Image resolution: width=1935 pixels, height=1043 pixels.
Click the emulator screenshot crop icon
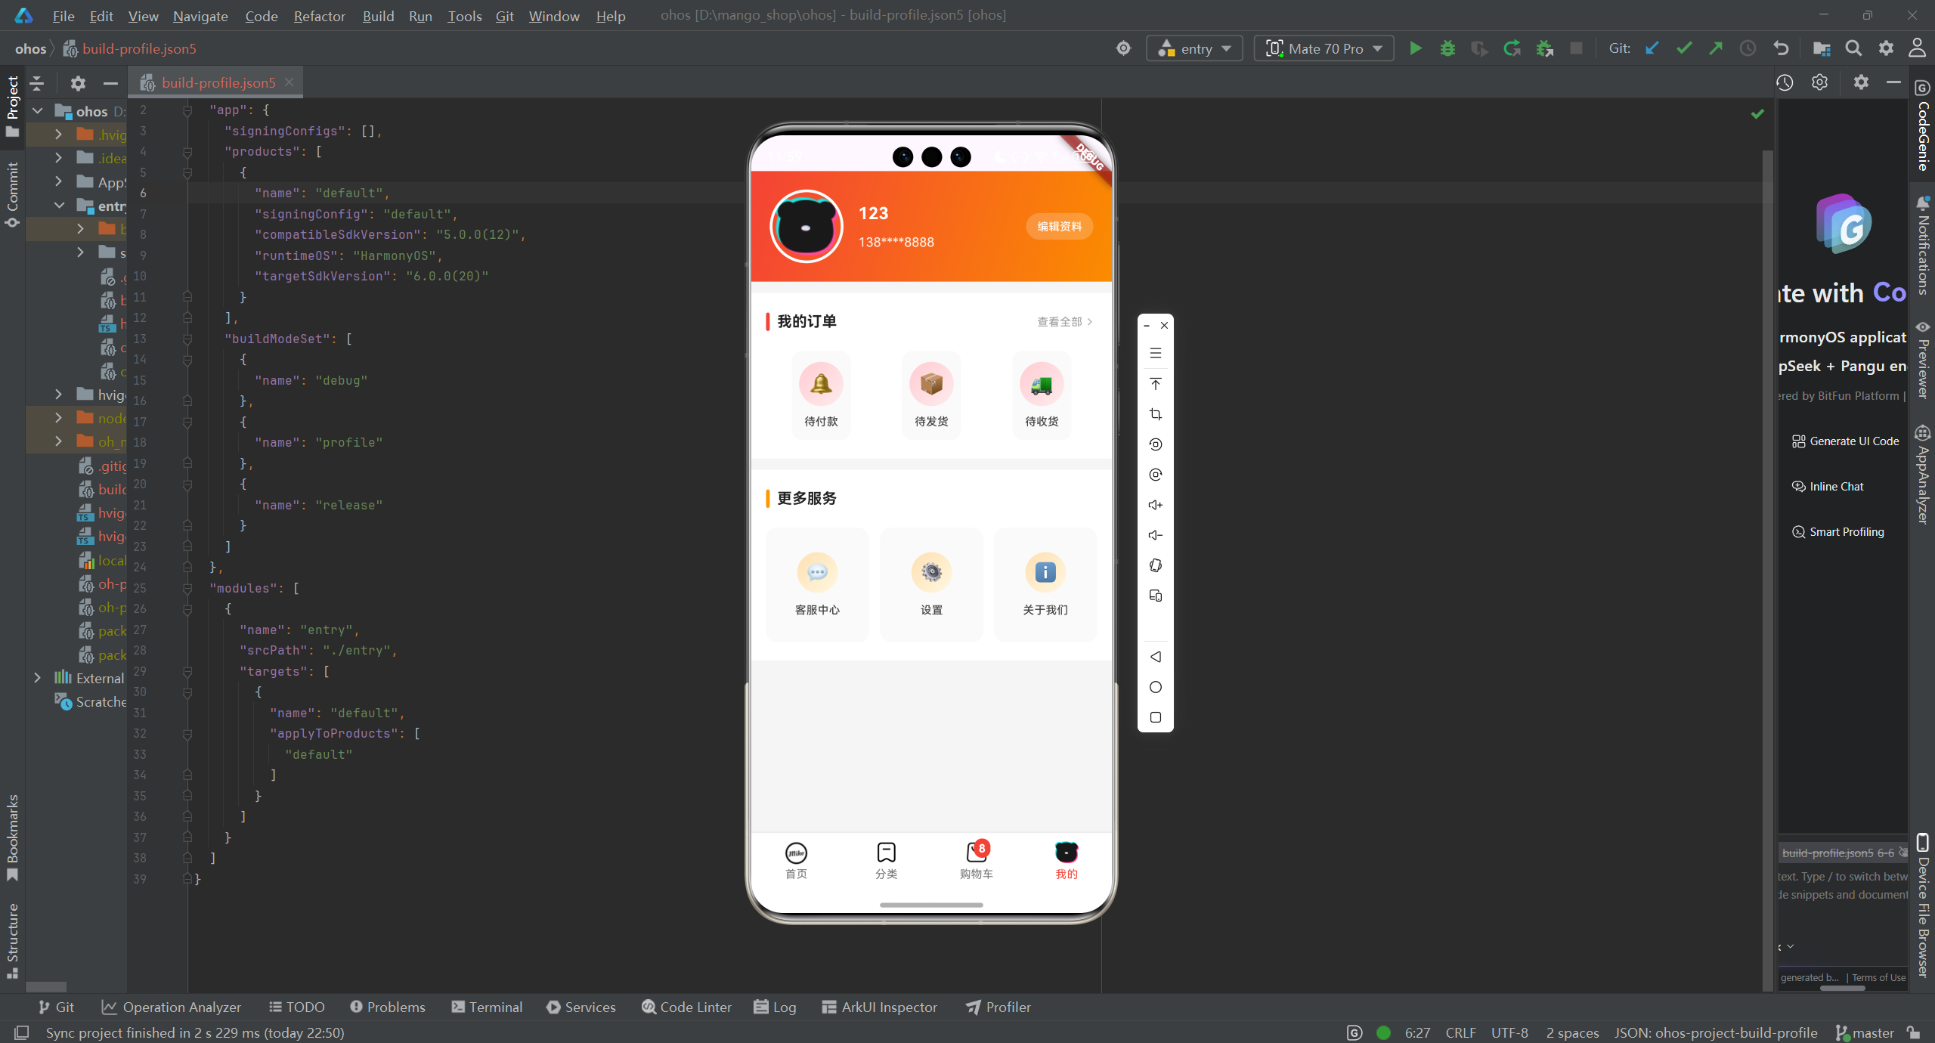coord(1155,414)
